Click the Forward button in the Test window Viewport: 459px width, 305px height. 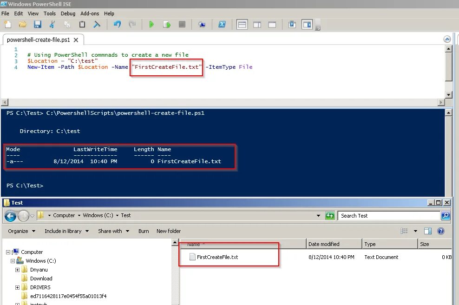23,216
